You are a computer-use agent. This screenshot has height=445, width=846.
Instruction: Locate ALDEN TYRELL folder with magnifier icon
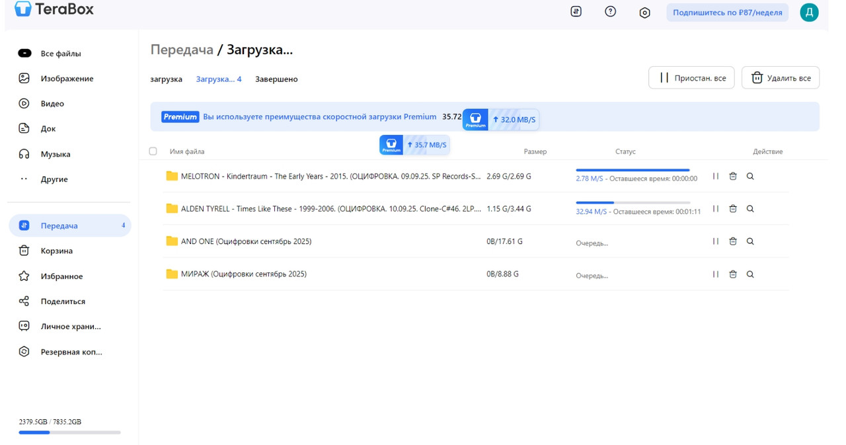(x=750, y=209)
